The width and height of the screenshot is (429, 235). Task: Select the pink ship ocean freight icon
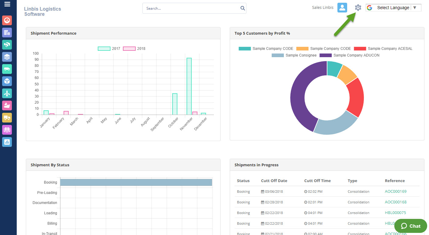click(x=7, y=105)
